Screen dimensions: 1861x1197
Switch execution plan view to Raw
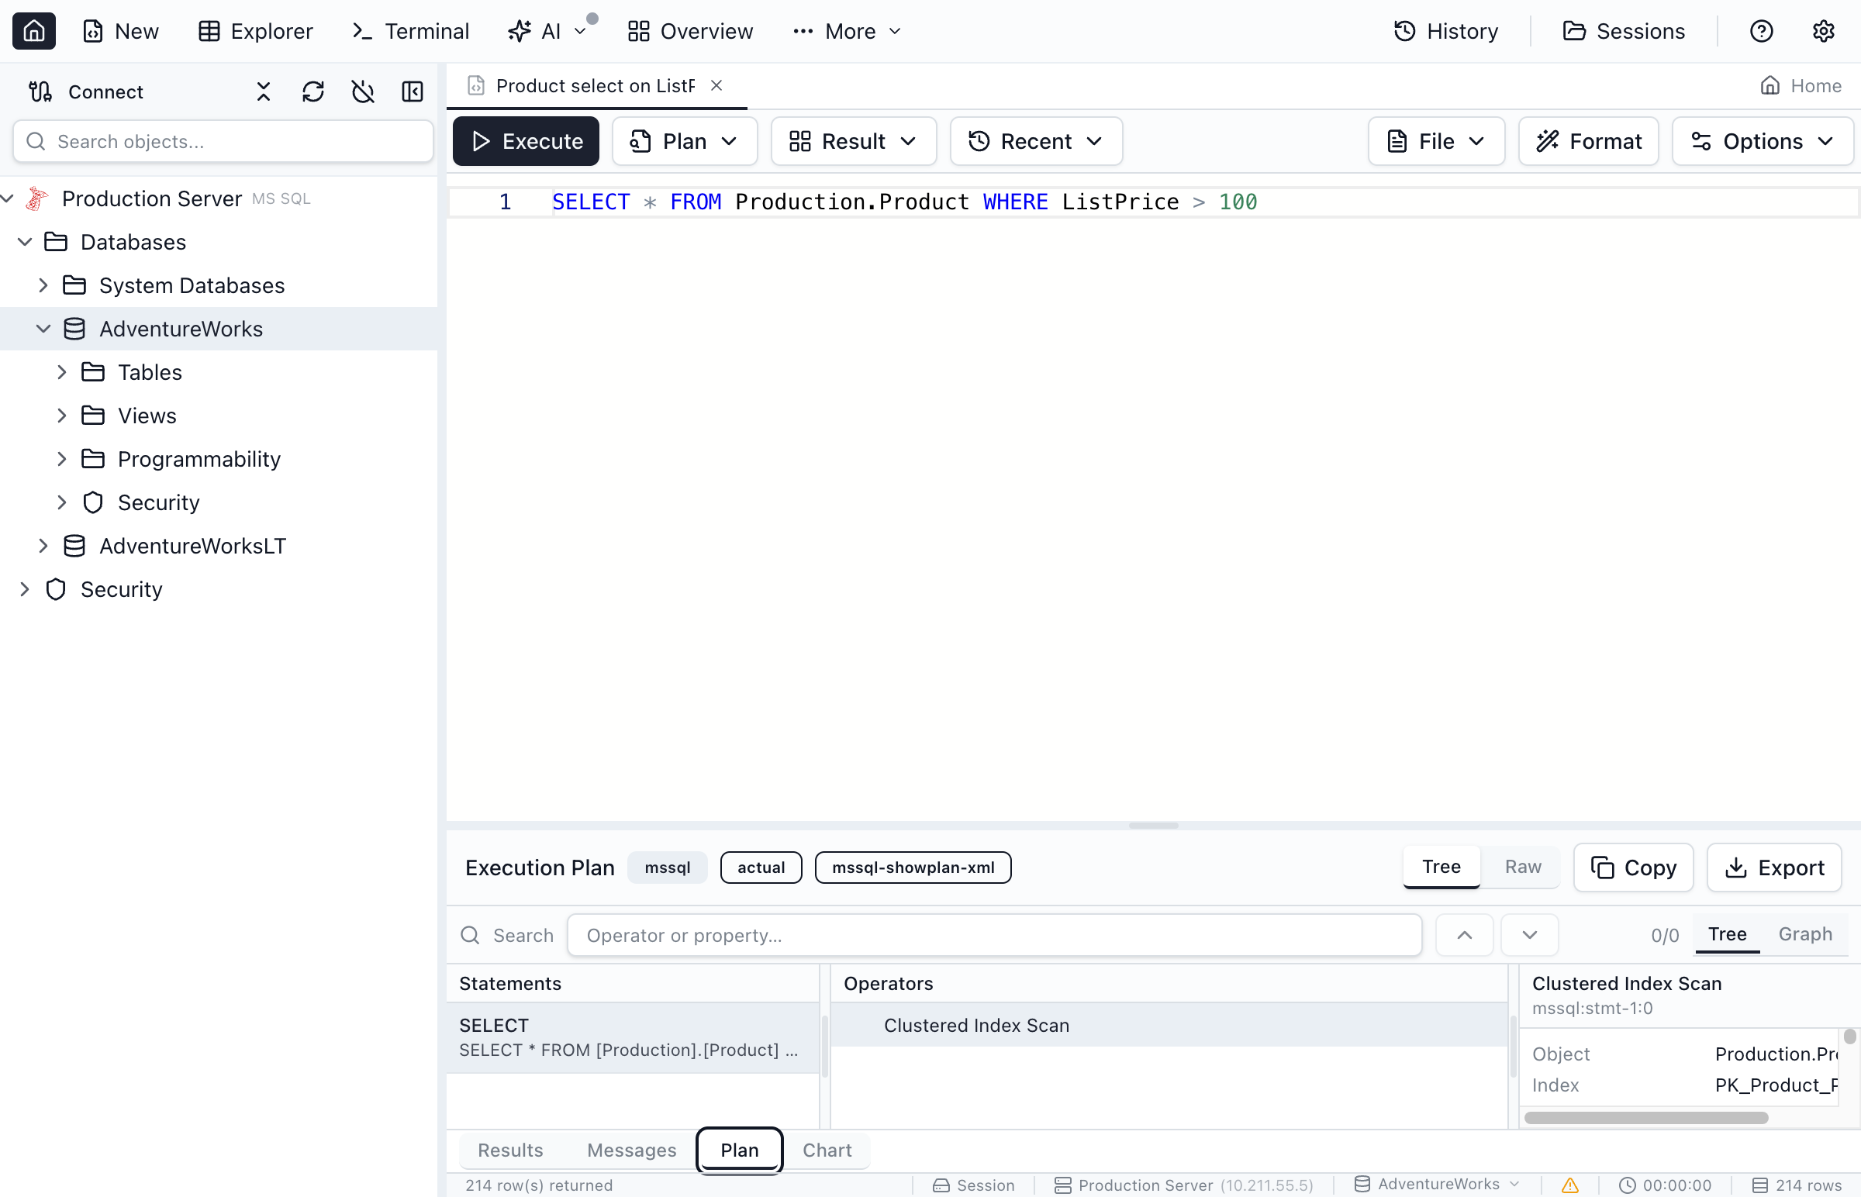point(1522,867)
